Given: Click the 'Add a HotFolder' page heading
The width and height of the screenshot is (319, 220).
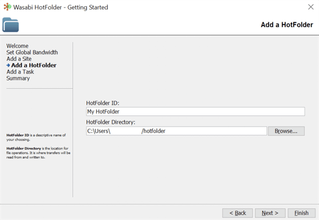Looking at the screenshot, I should point(287,25).
